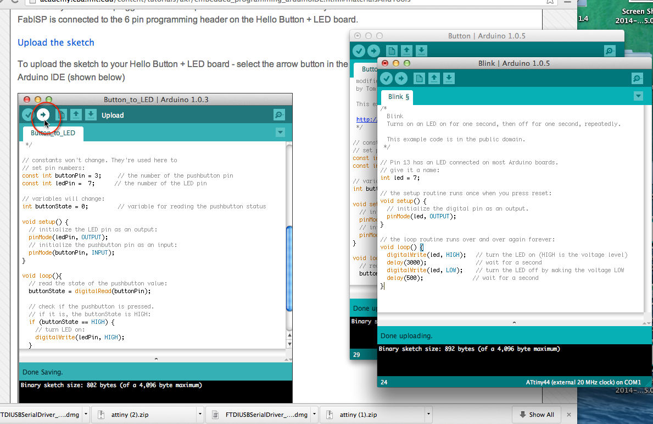Click Verify icon in Button_to_LED screenshot
The width and height of the screenshot is (653, 424).
tap(28, 114)
